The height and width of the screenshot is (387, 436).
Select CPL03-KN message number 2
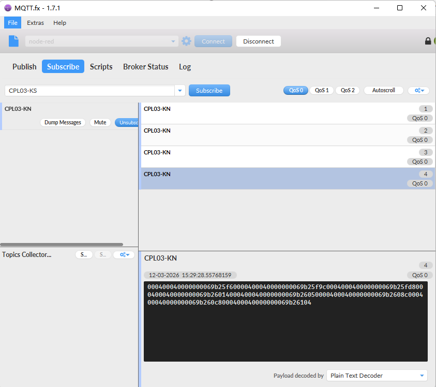pyautogui.click(x=288, y=135)
